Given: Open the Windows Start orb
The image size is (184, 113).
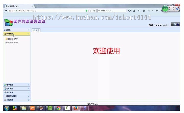Looking at the screenshot, I should point(7,108).
